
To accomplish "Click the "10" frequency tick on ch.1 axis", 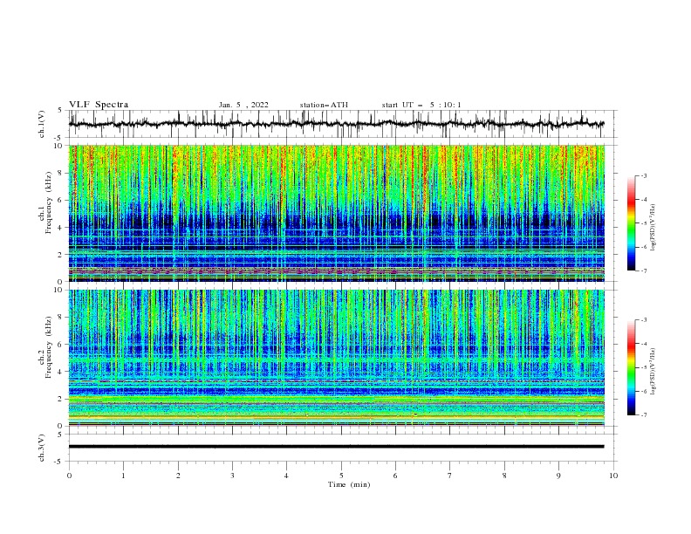I will (x=58, y=146).
